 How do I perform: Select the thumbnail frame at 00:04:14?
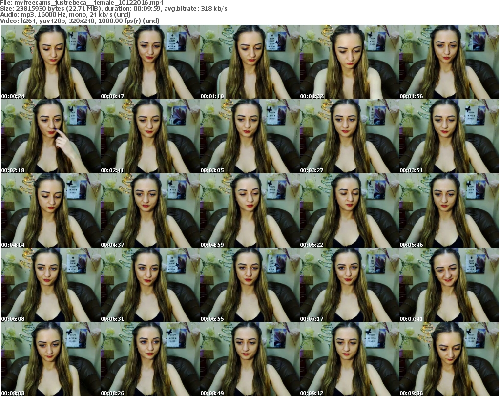pyautogui.click(x=51, y=211)
